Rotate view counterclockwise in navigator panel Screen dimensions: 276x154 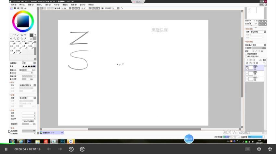[260, 24]
